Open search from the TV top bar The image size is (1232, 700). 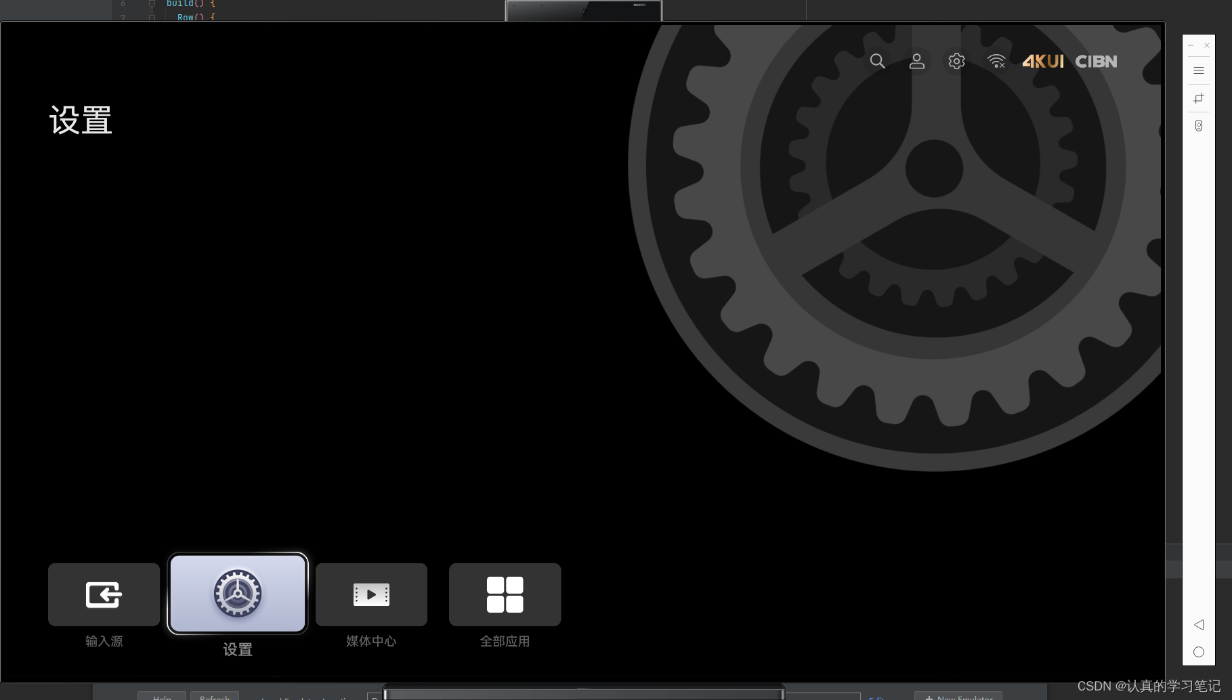tap(877, 61)
